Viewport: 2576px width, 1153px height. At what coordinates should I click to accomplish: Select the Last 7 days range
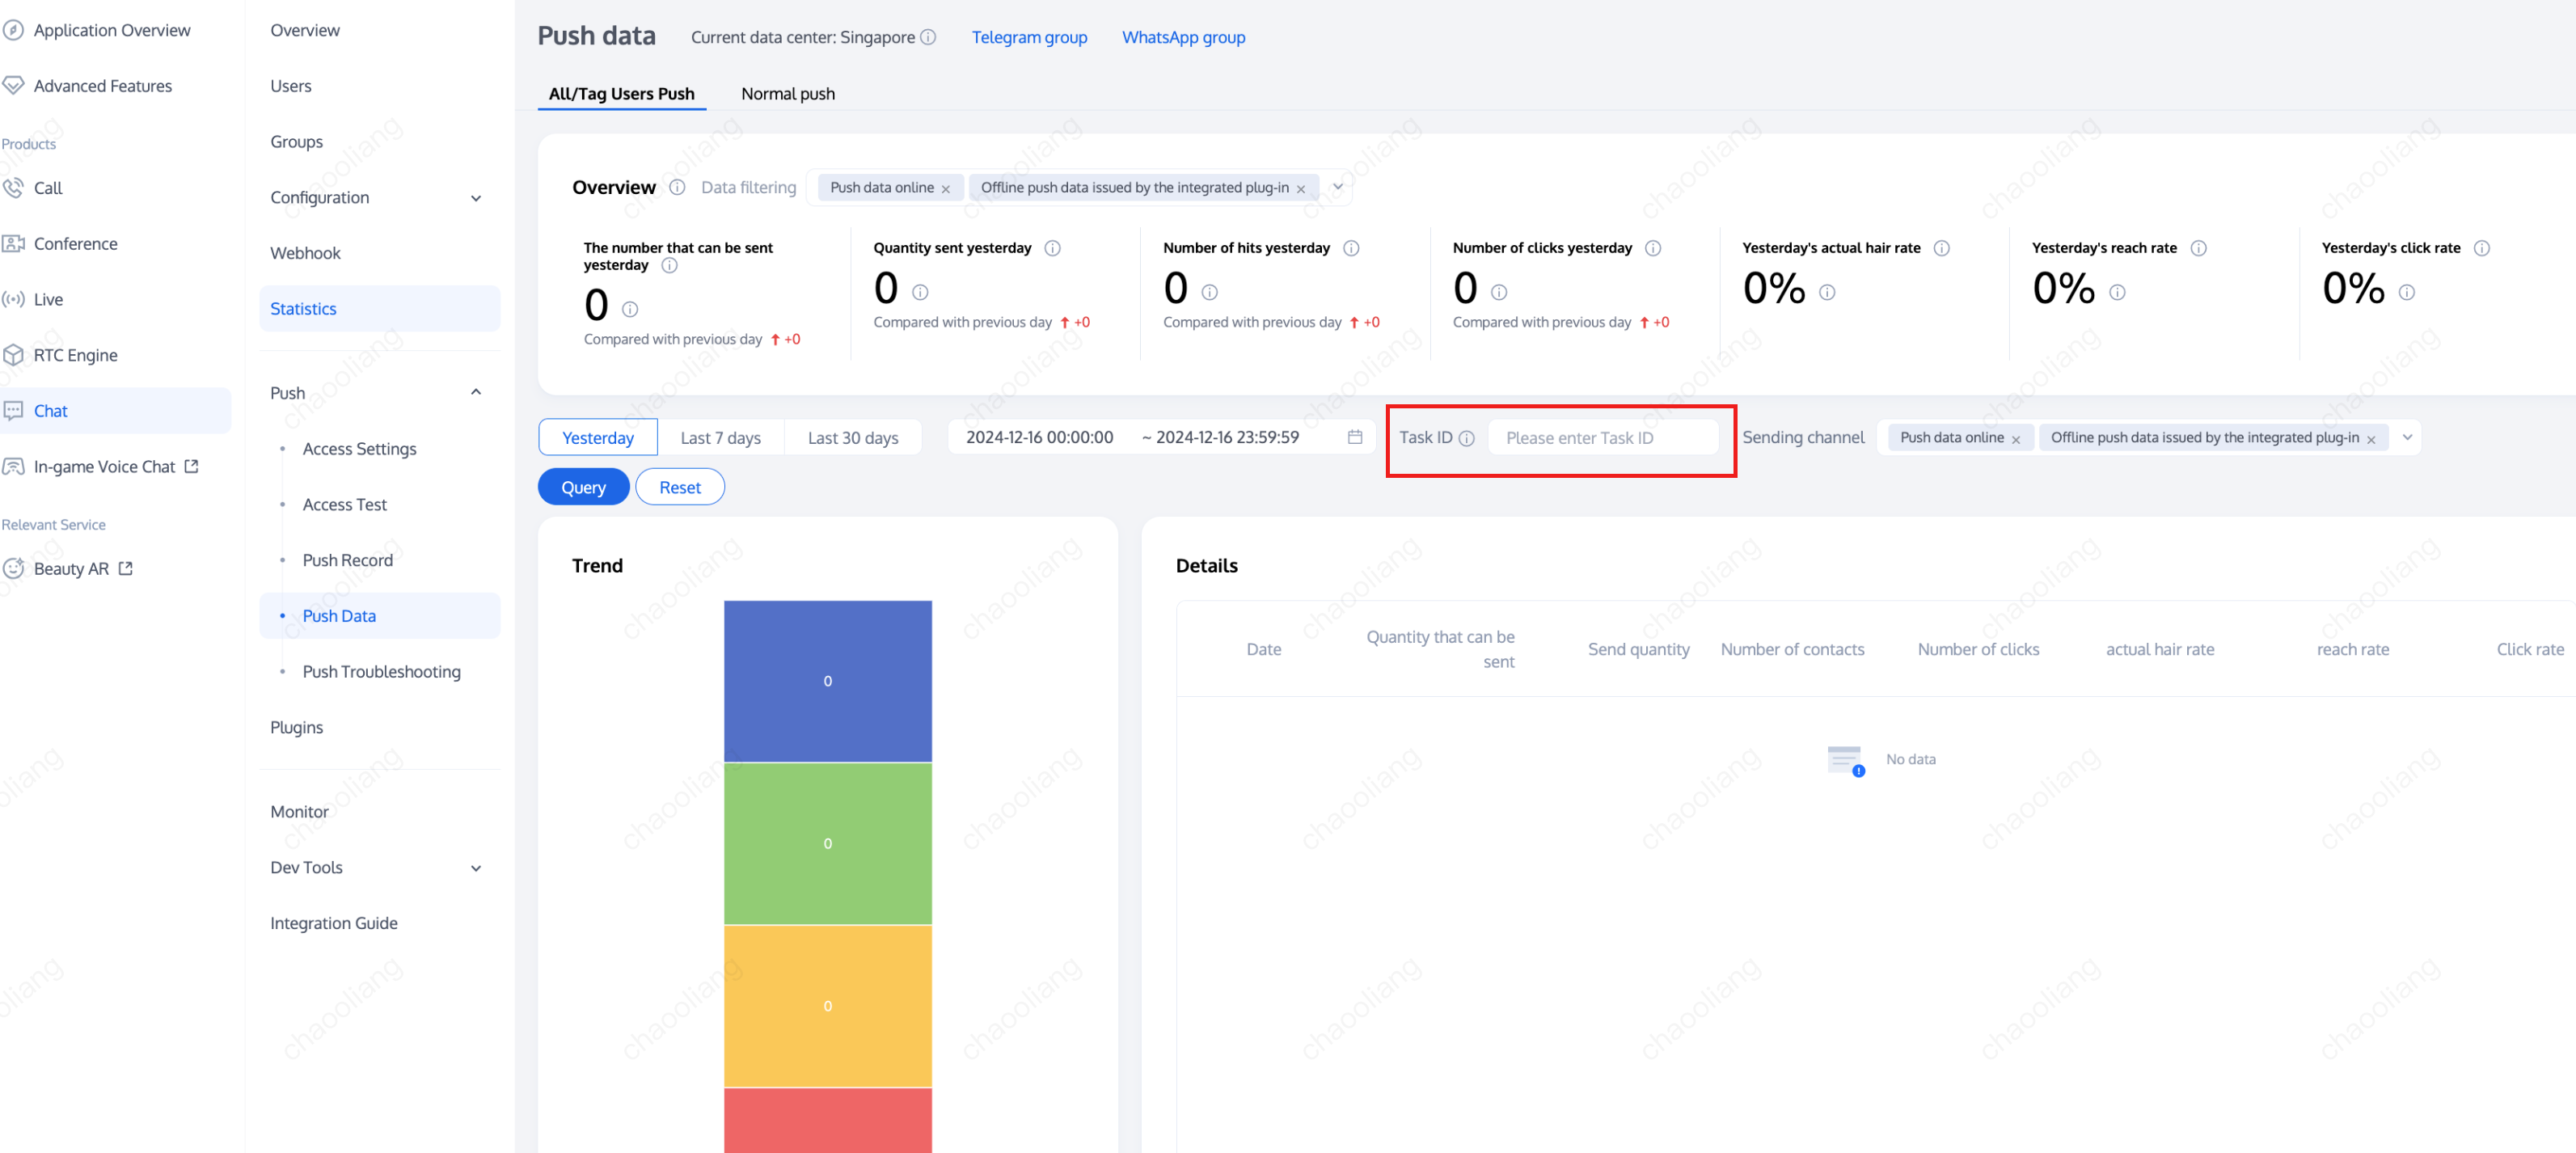click(720, 437)
